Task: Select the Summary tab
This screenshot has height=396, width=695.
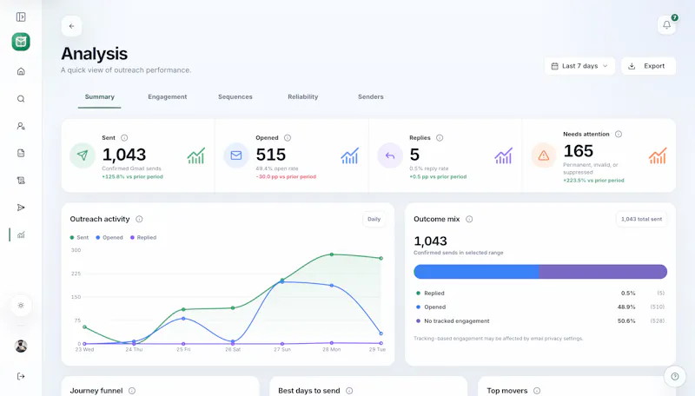Action: point(99,97)
